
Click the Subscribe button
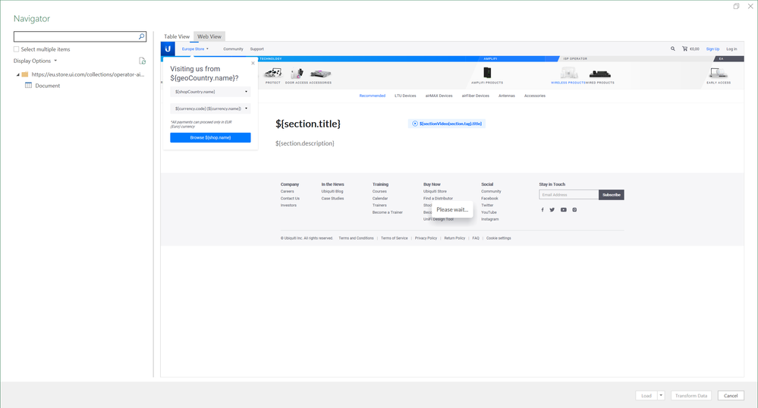pyautogui.click(x=612, y=195)
